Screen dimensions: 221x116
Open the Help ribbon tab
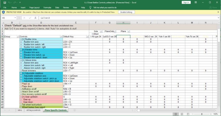click(83, 8)
